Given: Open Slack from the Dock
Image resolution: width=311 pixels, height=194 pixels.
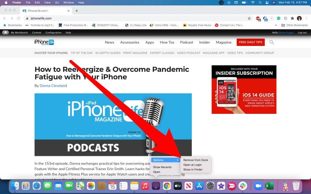Looking at the screenshot, I should point(243,186).
